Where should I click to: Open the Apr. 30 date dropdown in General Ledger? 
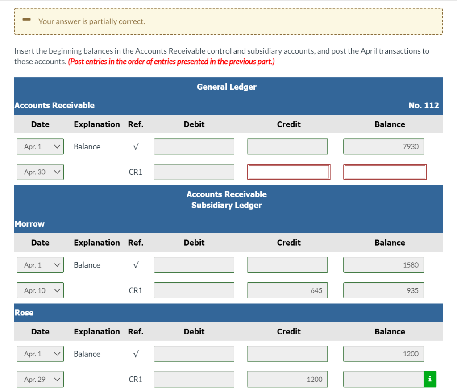(40, 172)
